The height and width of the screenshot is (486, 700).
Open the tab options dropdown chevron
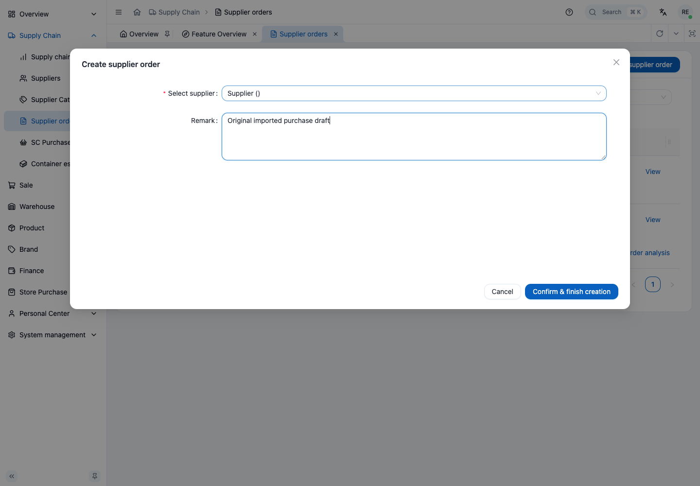coord(676,34)
